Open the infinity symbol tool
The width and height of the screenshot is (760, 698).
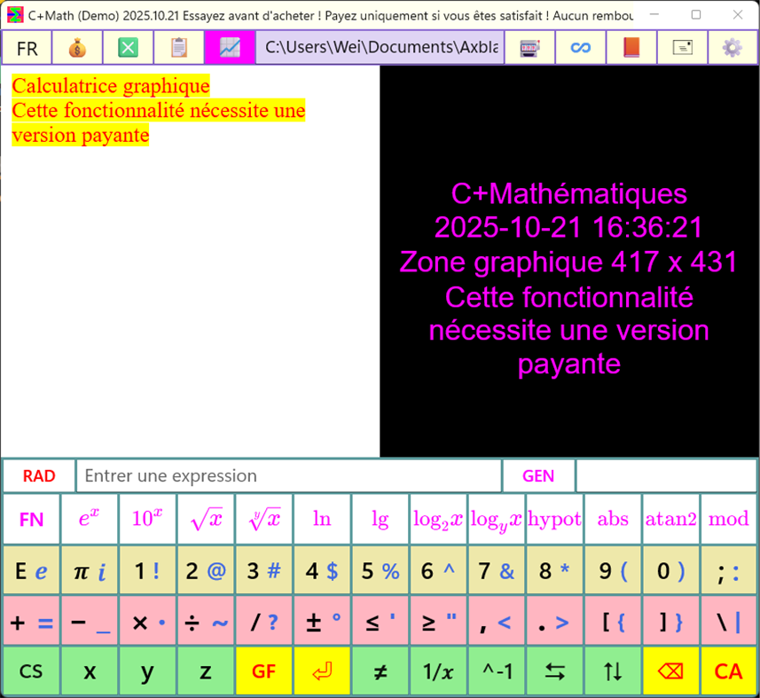click(580, 47)
